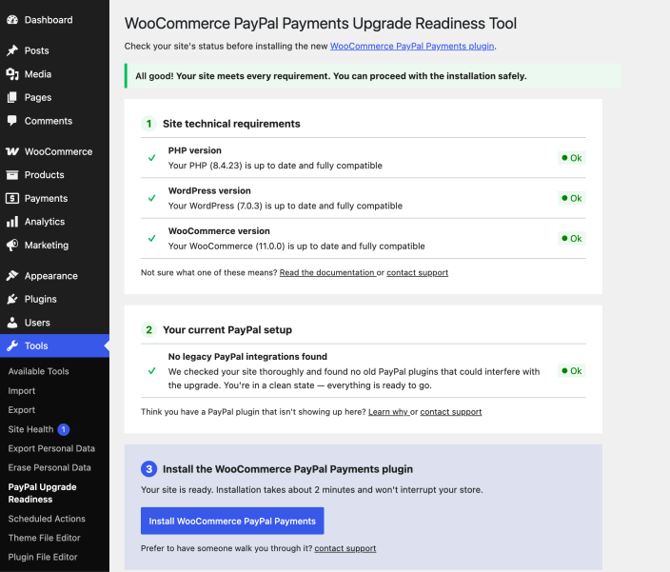Click the PHP version green checkmark
Viewport: 670px width, 572px height.
tap(151, 158)
